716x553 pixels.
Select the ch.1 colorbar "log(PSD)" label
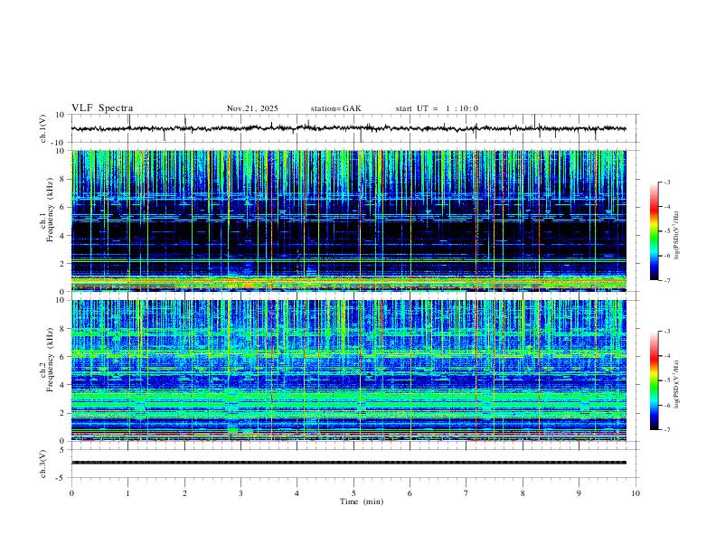pyautogui.click(x=676, y=236)
